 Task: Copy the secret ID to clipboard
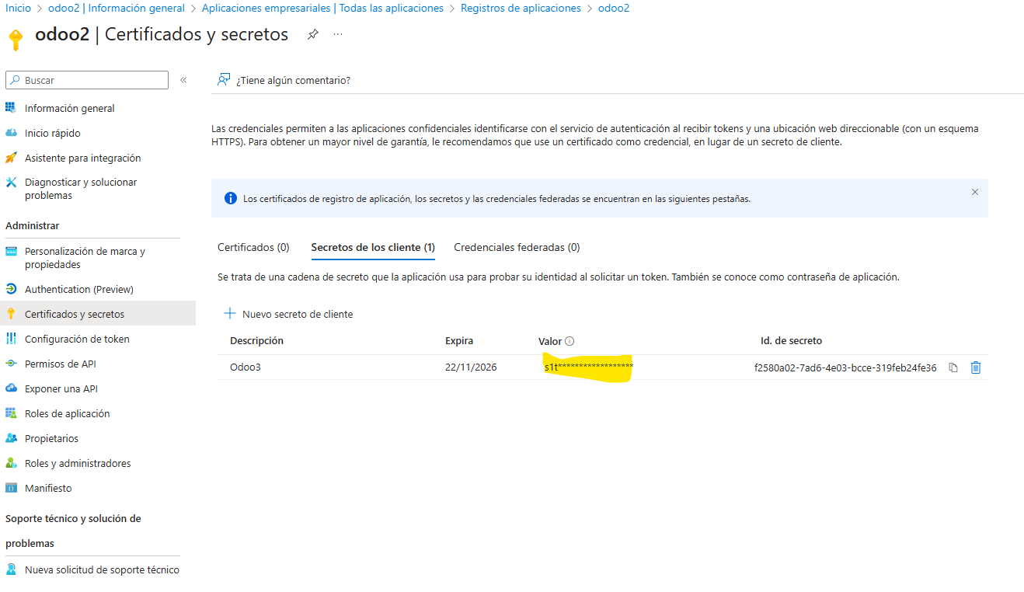coord(953,367)
